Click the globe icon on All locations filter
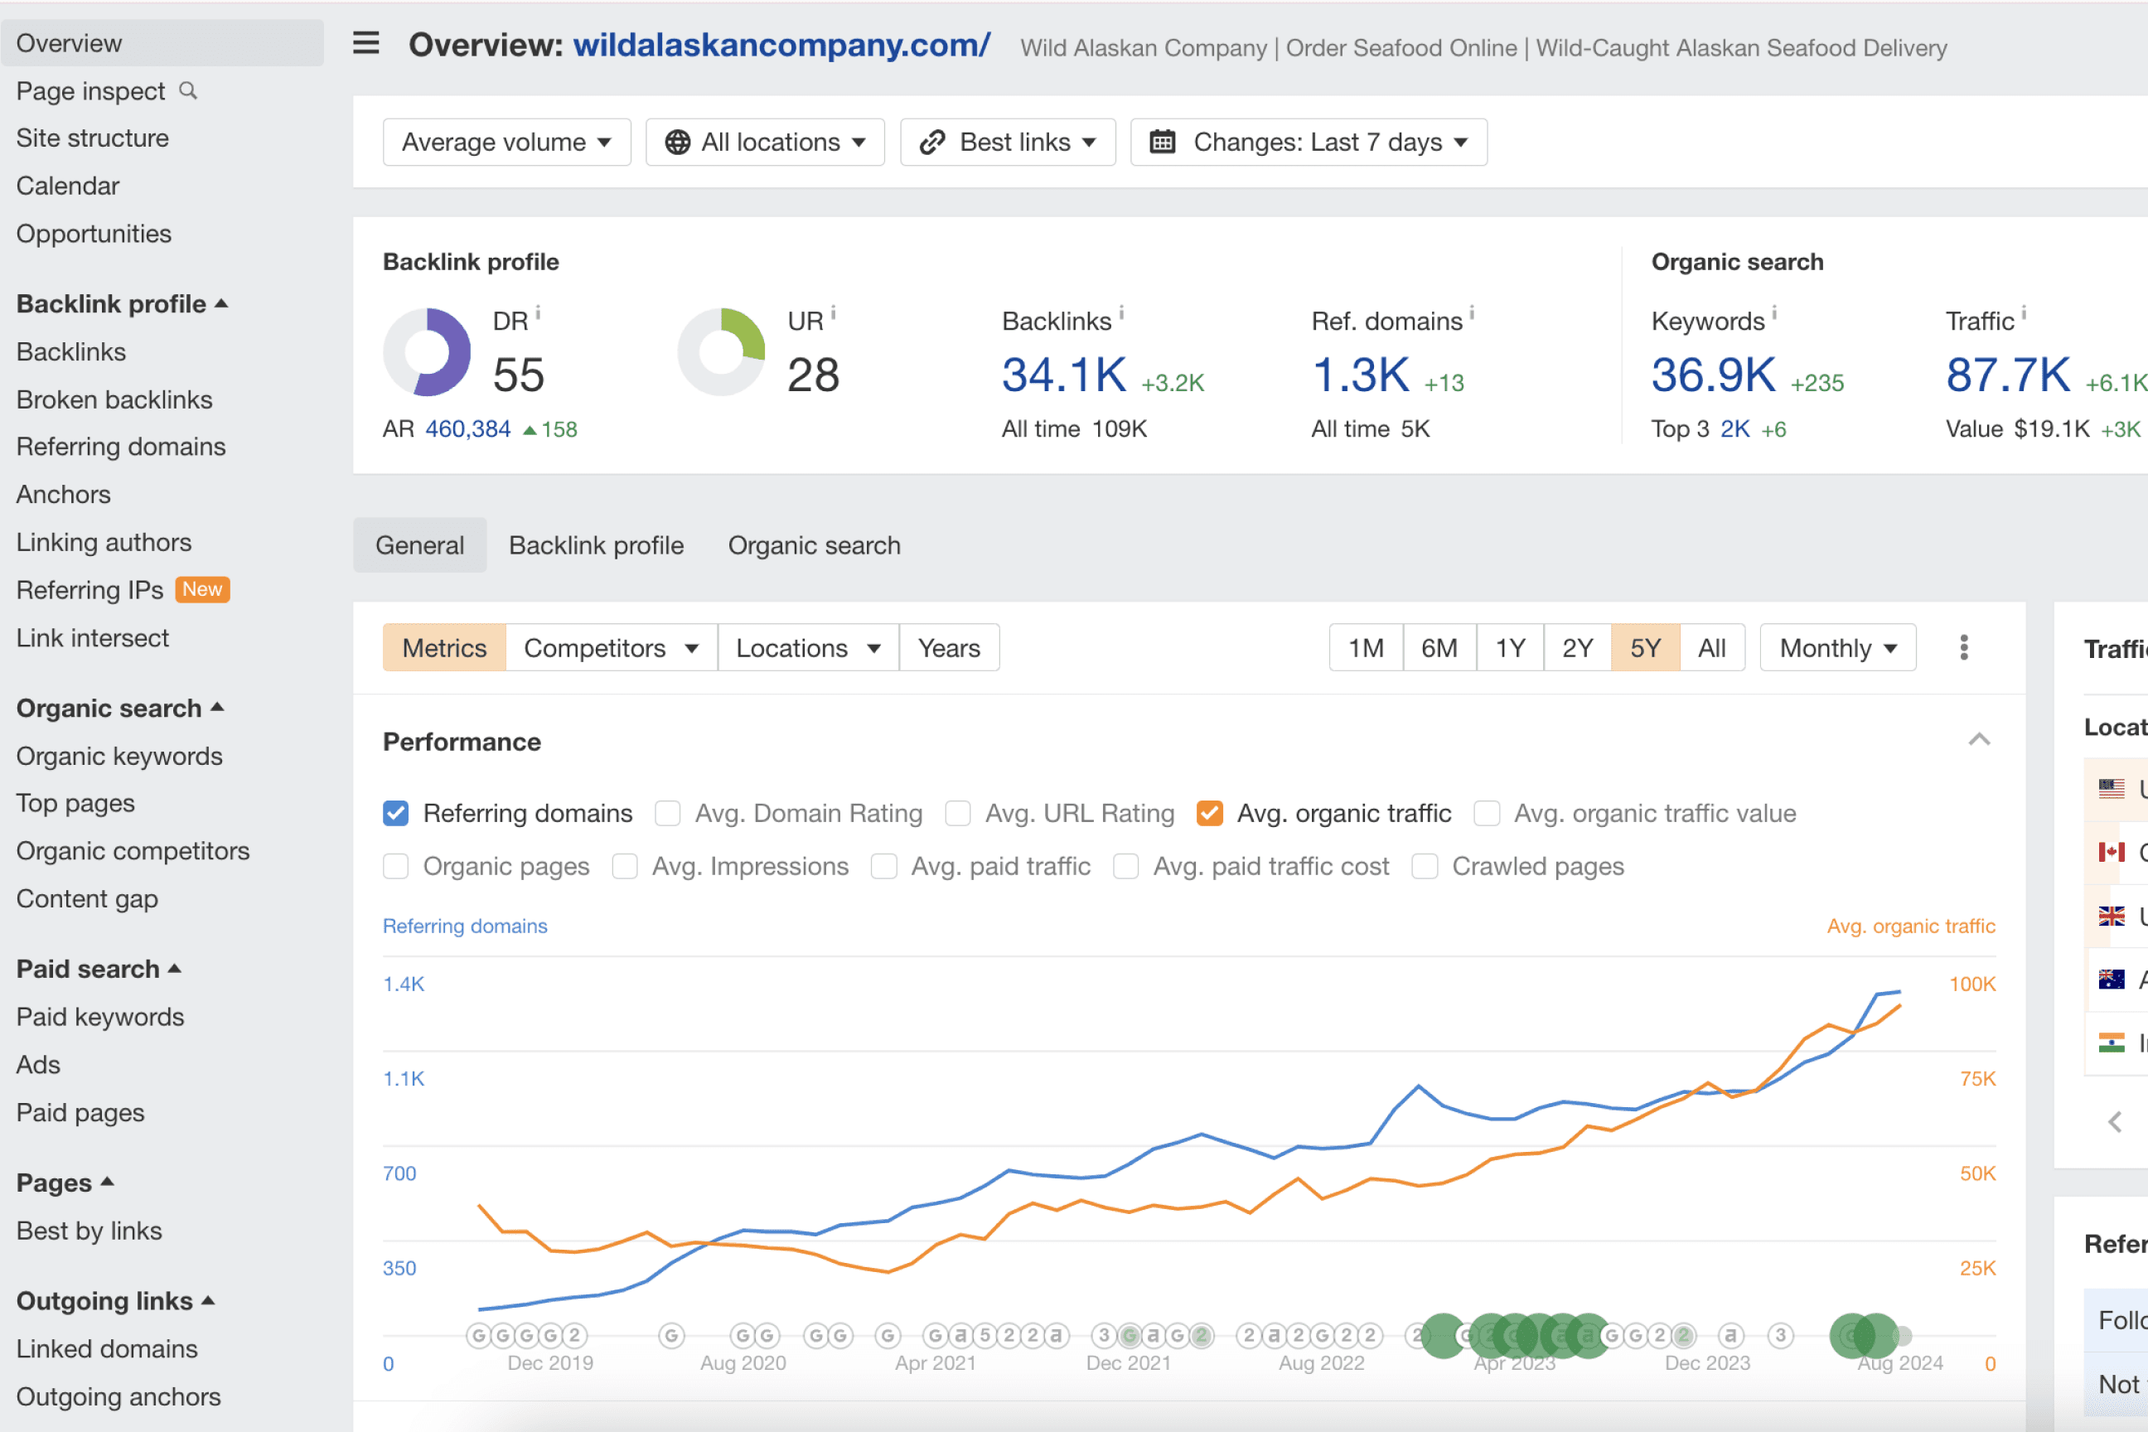 click(x=678, y=142)
